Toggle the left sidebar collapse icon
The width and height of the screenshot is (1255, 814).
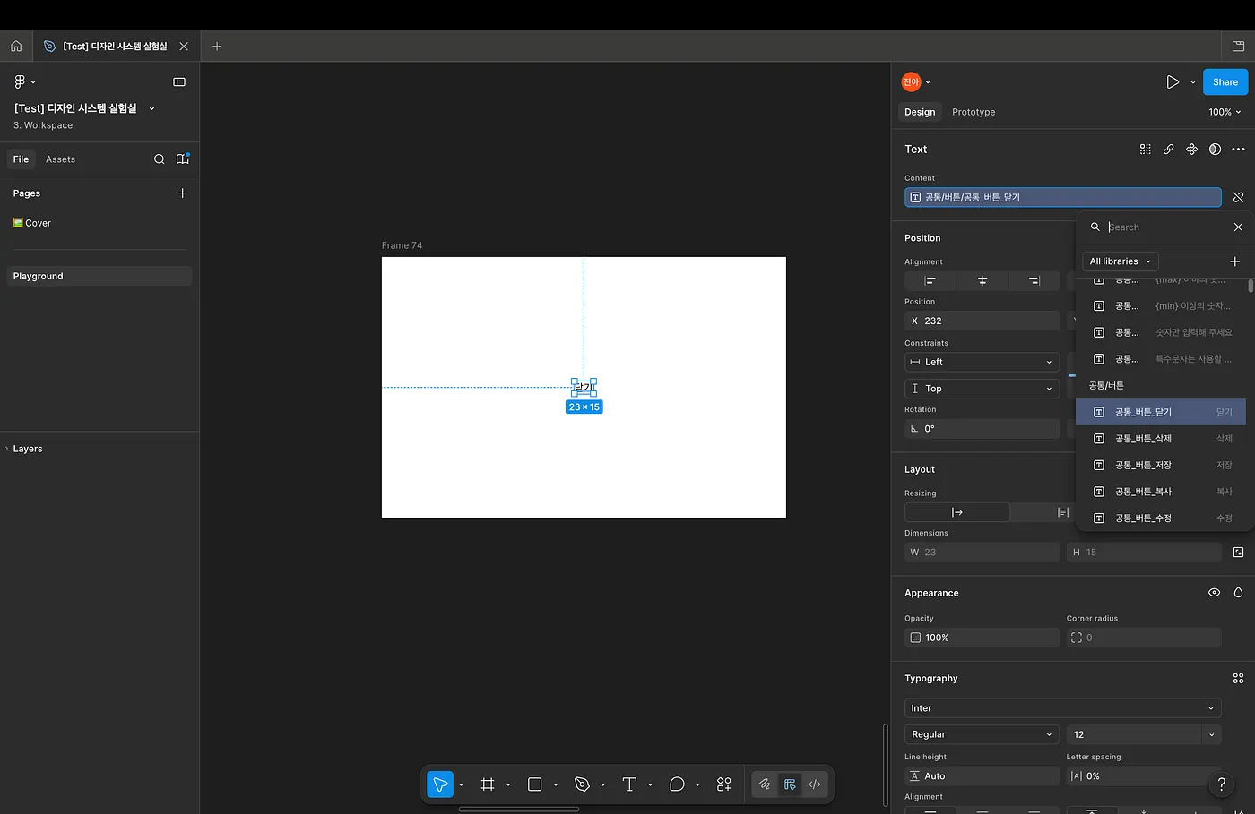pos(179,81)
